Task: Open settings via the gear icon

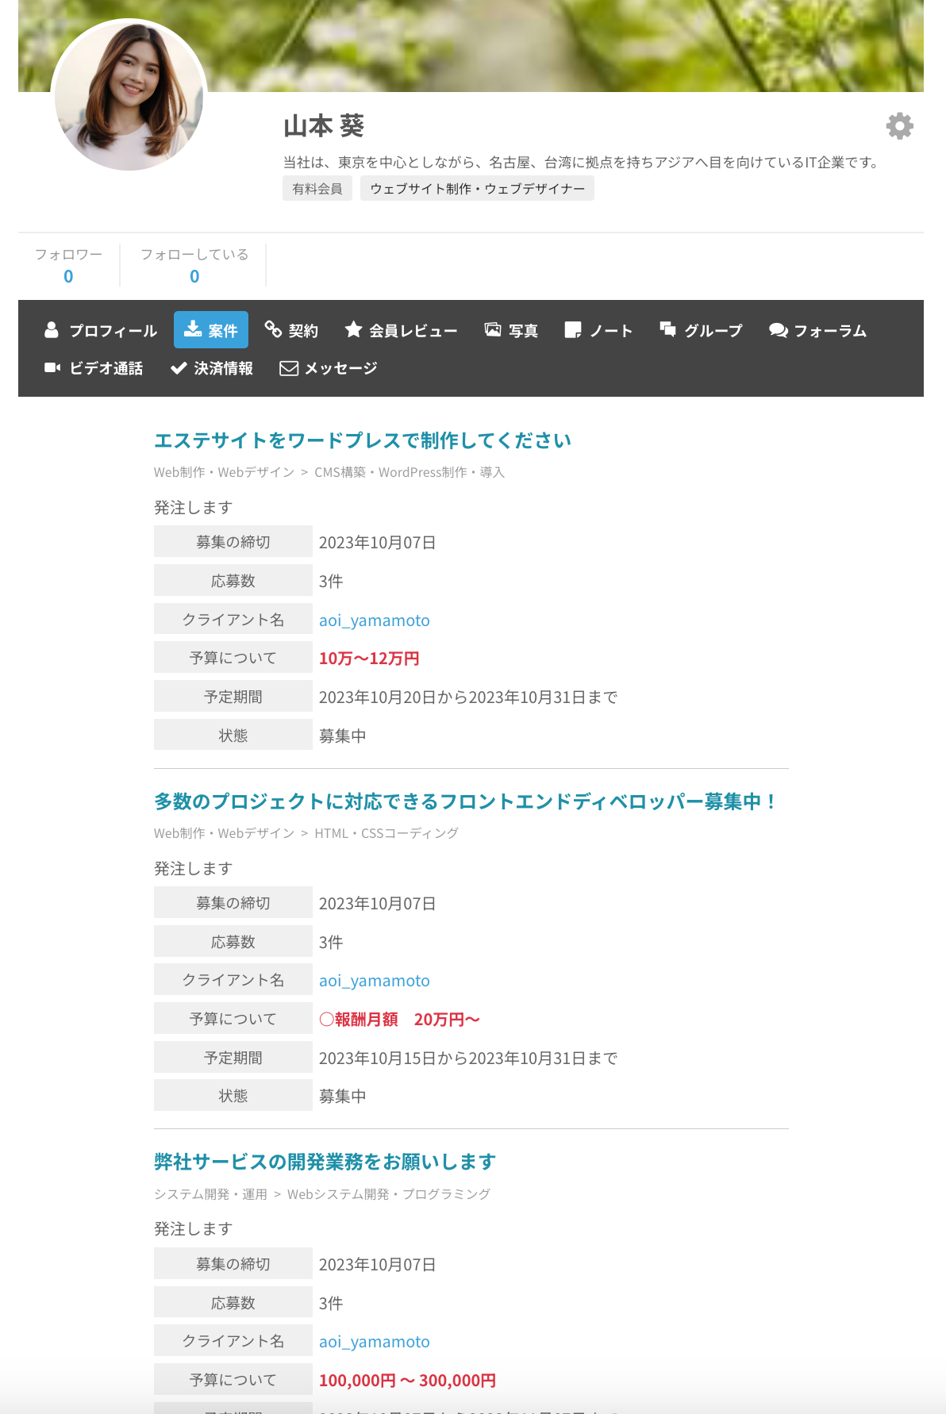Action: pyautogui.click(x=899, y=126)
